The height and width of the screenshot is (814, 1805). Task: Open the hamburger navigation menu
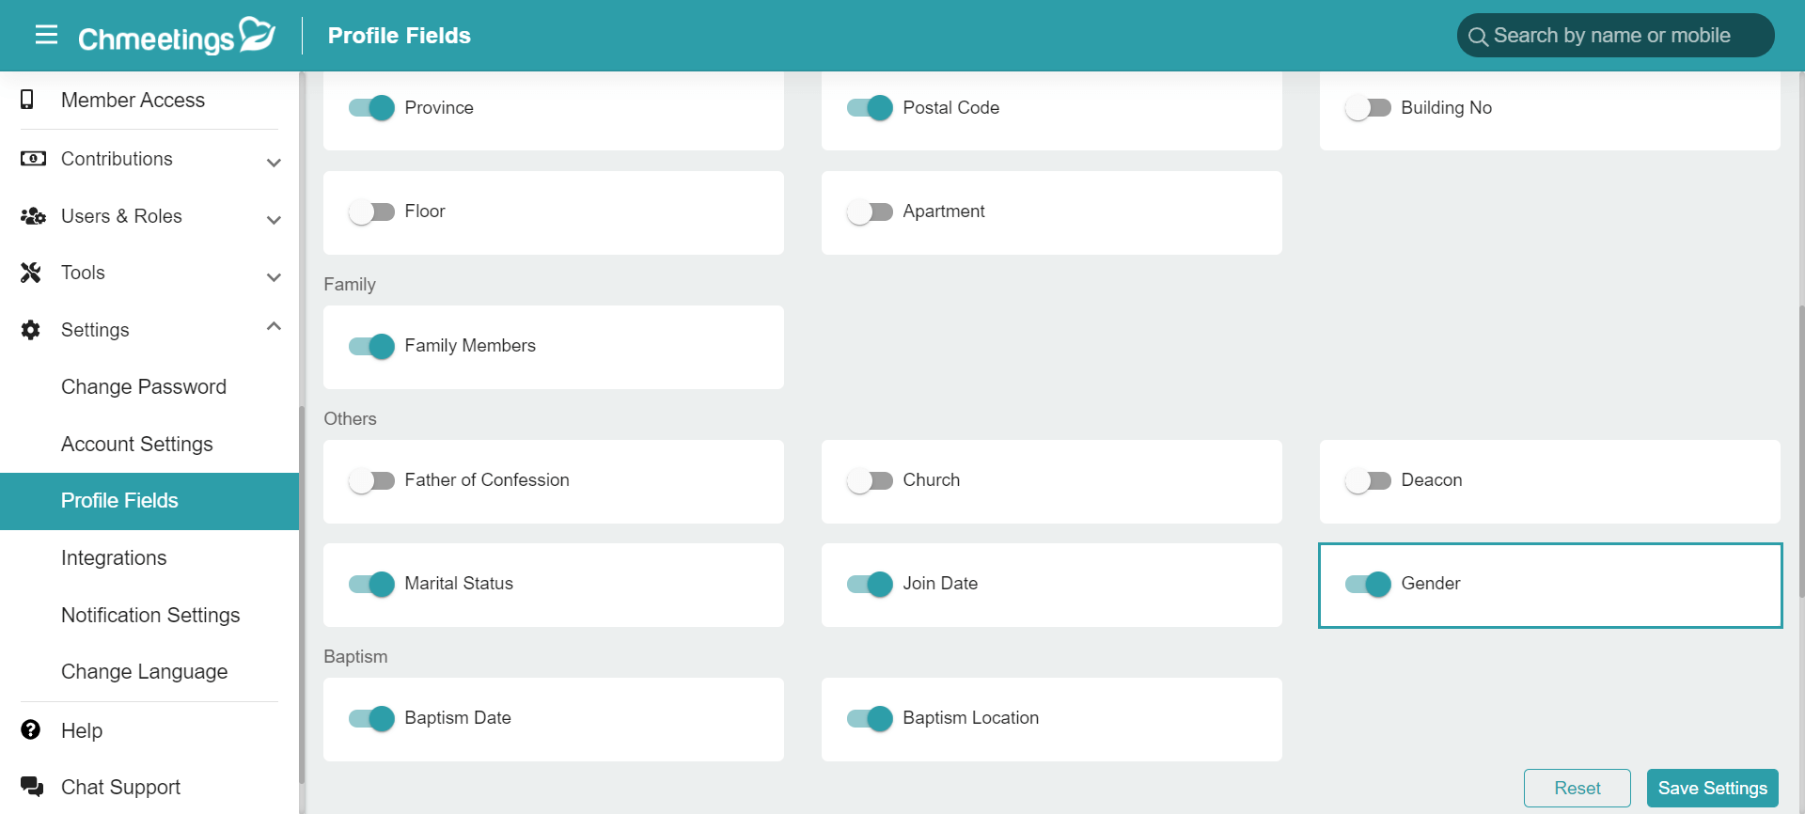(46, 35)
